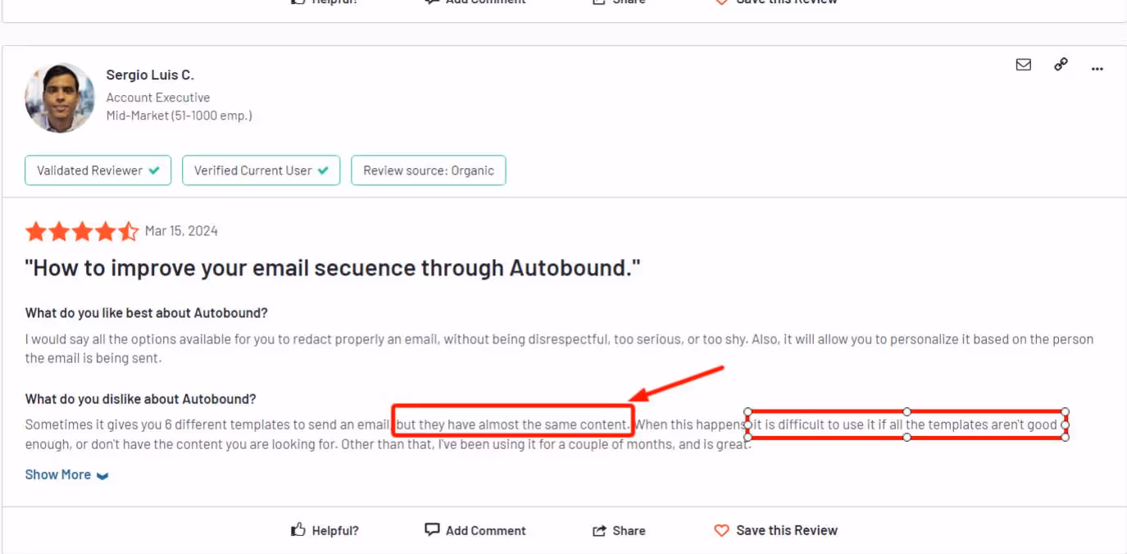This screenshot has height=554, width=1127.
Task: Click the thumbs-up Helpful icon
Action: tap(298, 530)
